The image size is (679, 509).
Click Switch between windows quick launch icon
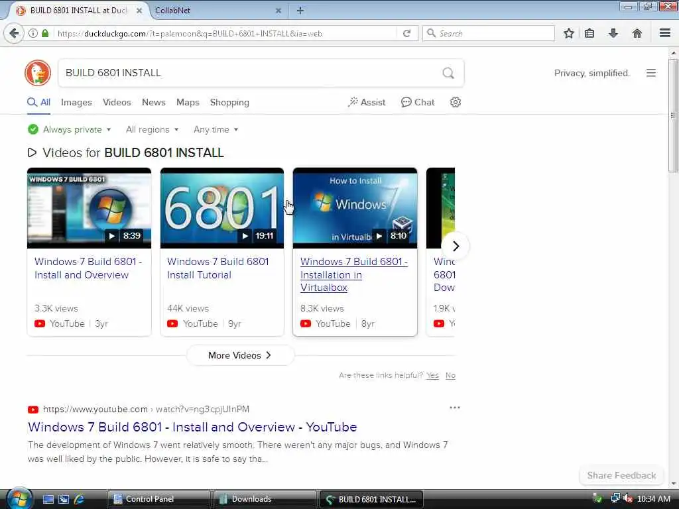(x=64, y=499)
